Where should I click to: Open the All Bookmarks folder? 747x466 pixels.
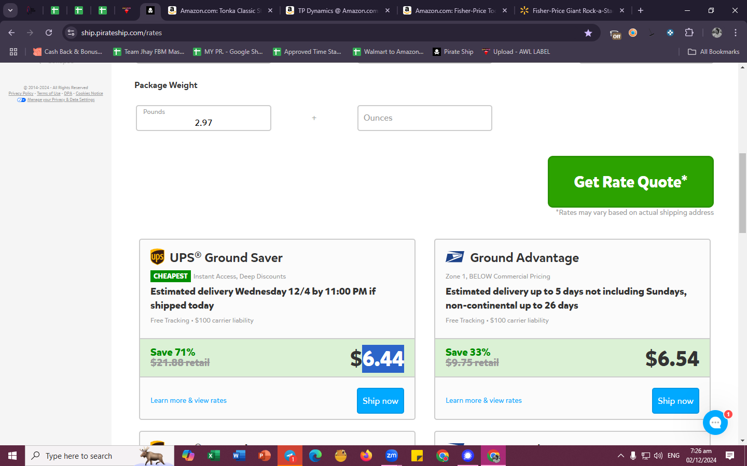(x=713, y=52)
